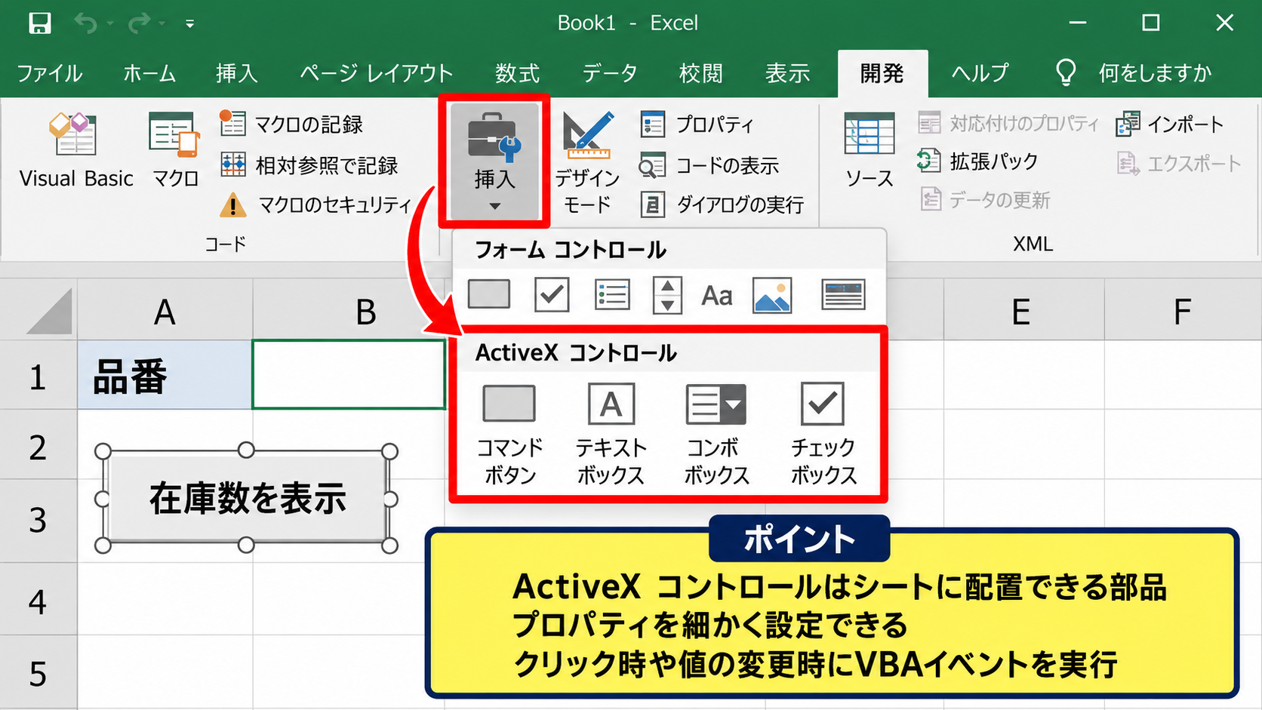Open the Visual Basic editor
Image resolution: width=1262 pixels, height=710 pixels.
(75, 149)
